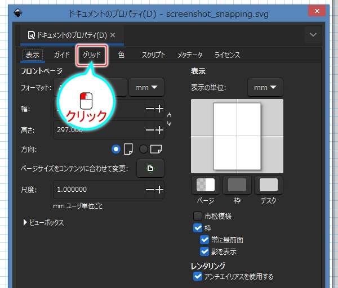This screenshot has width=338, height=288.
Task: Click the mm ユーザ単位ごと label
Action: [78, 206]
